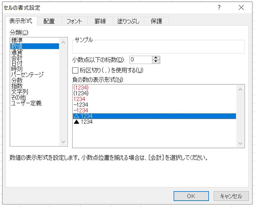
Task: Switch to the 罫線 tab
Action: coord(100,21)
